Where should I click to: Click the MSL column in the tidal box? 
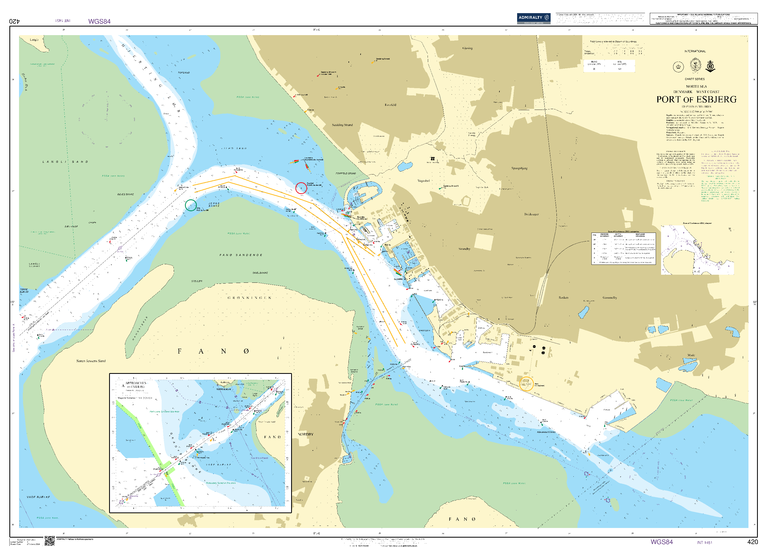pyautogui.click(x=620, y=66)
